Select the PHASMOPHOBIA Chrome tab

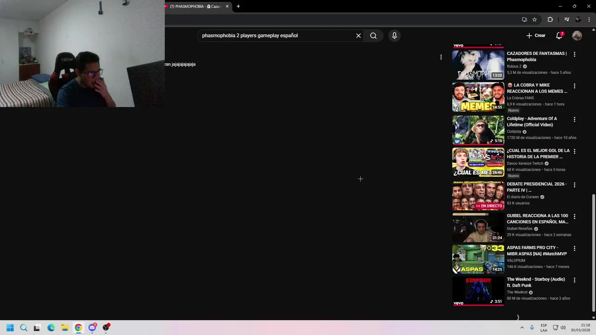(195, 7)
